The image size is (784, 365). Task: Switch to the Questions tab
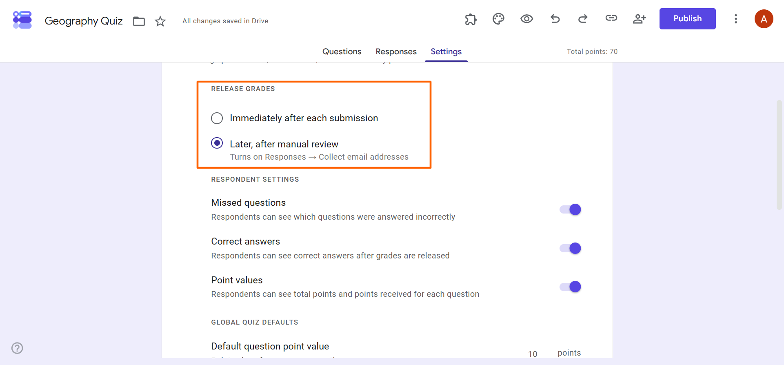[342, 51]
